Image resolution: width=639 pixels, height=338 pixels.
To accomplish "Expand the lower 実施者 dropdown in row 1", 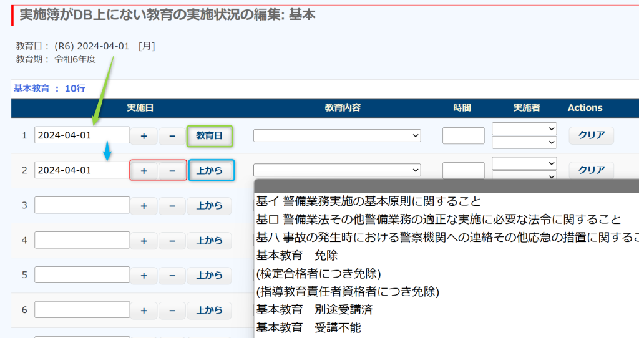I will 524,142.
